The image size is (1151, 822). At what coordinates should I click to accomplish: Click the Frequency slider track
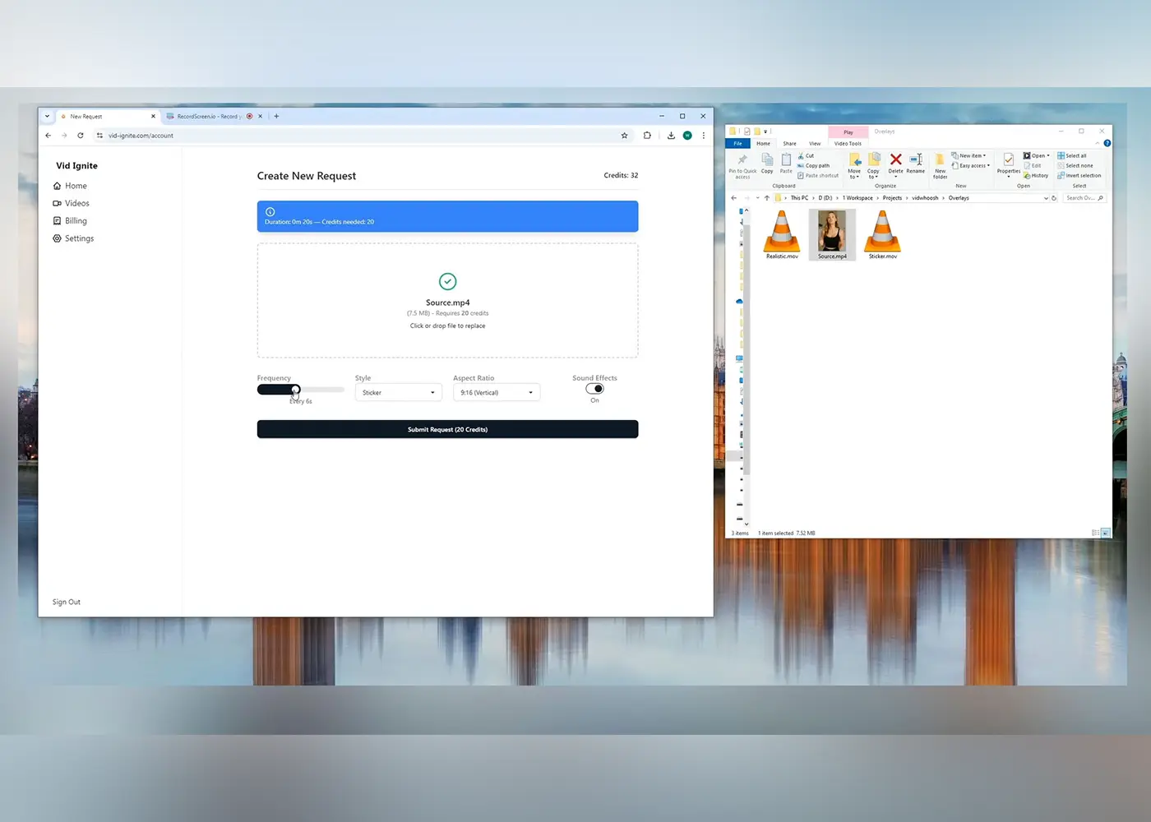(x=321, y=390)
